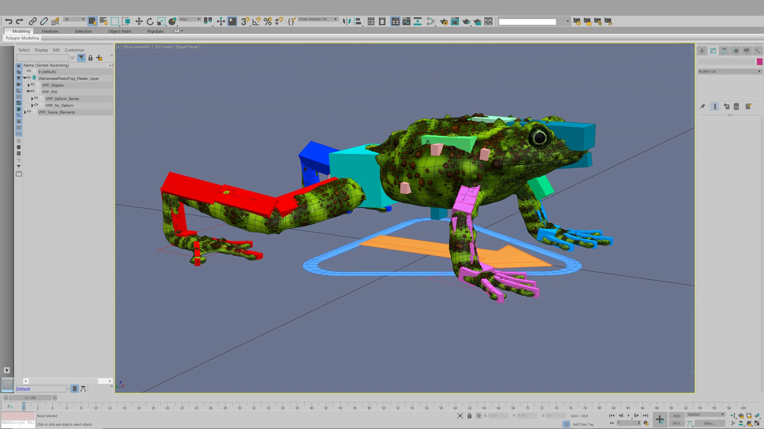Click the Play Animation button
This screenshot has width=764, height=429.
coord(629,416)
